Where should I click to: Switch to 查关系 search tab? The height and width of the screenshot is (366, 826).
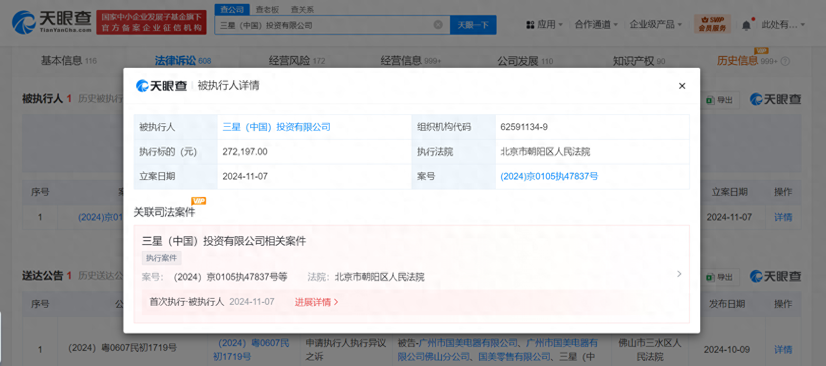pyautogui.click(x=302, y=9)
